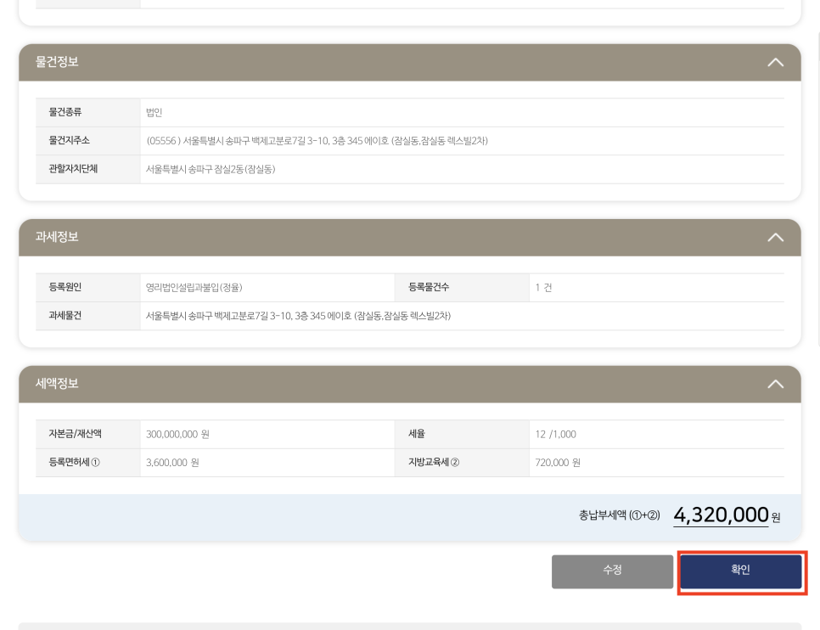Screen dimensions: 820x630
Task: Click the 물건지주소 row label
Action: coord(70,140)
